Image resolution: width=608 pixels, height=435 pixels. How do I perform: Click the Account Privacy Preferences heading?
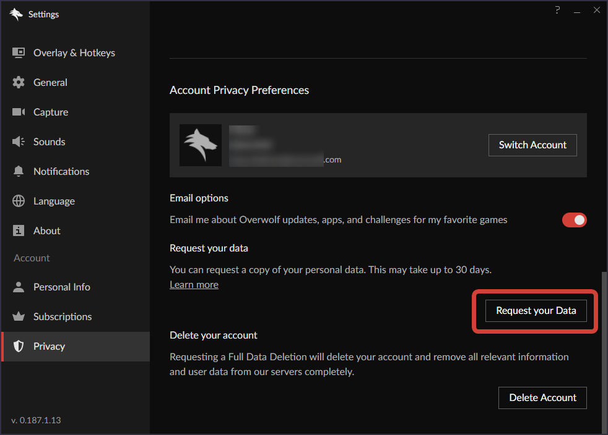pyautogui.click(x=239, y=90)
